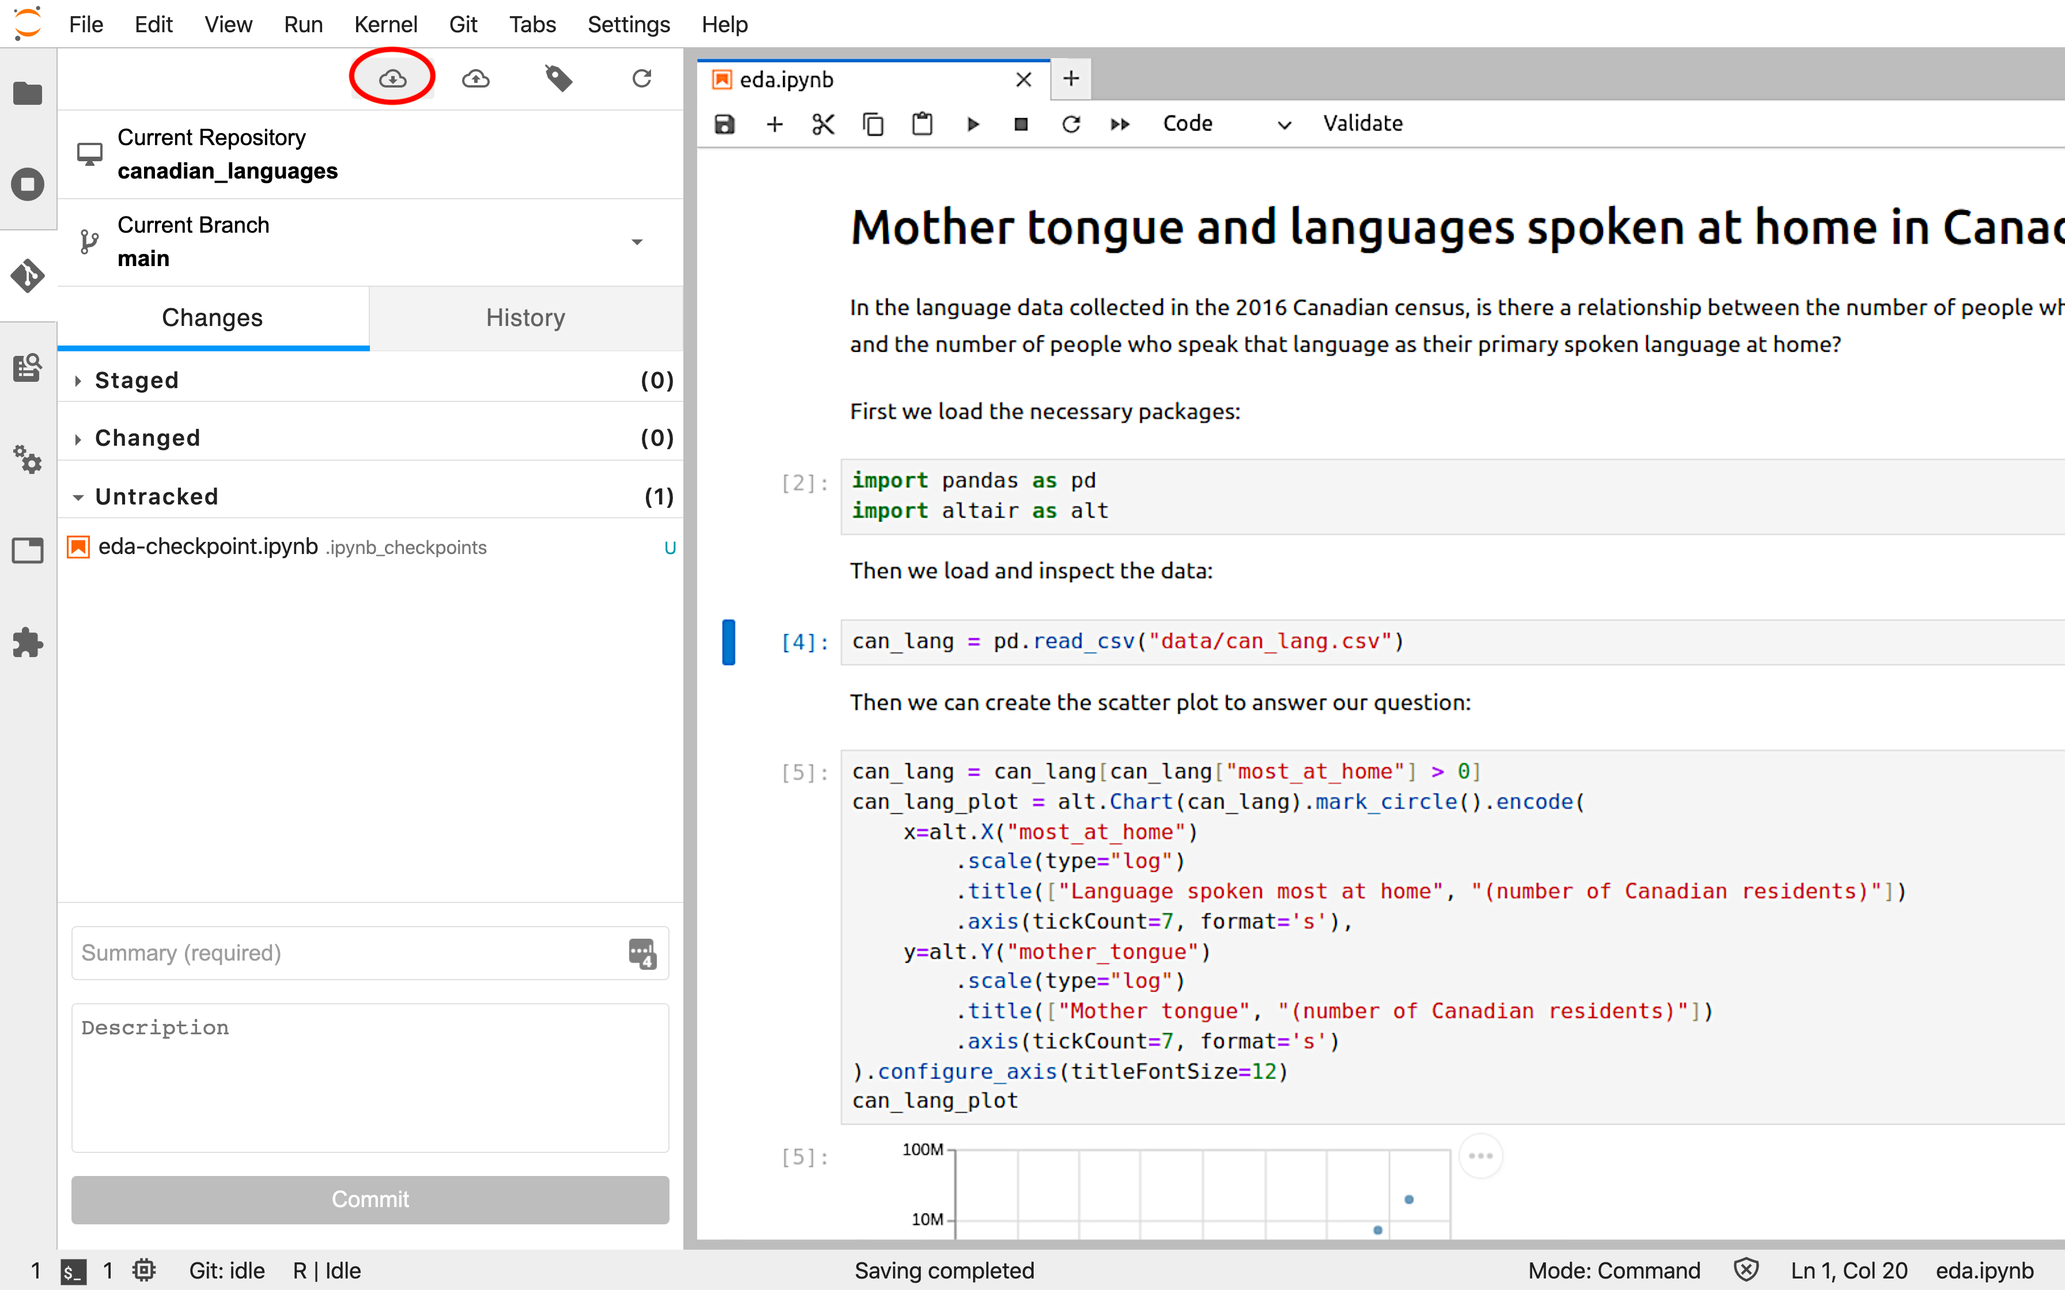
Task: Click the restart kernel icon
Action: (1072, 122)
